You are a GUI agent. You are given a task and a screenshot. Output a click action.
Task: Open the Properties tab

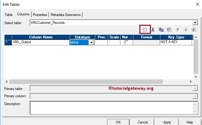(x=40, y=15)
